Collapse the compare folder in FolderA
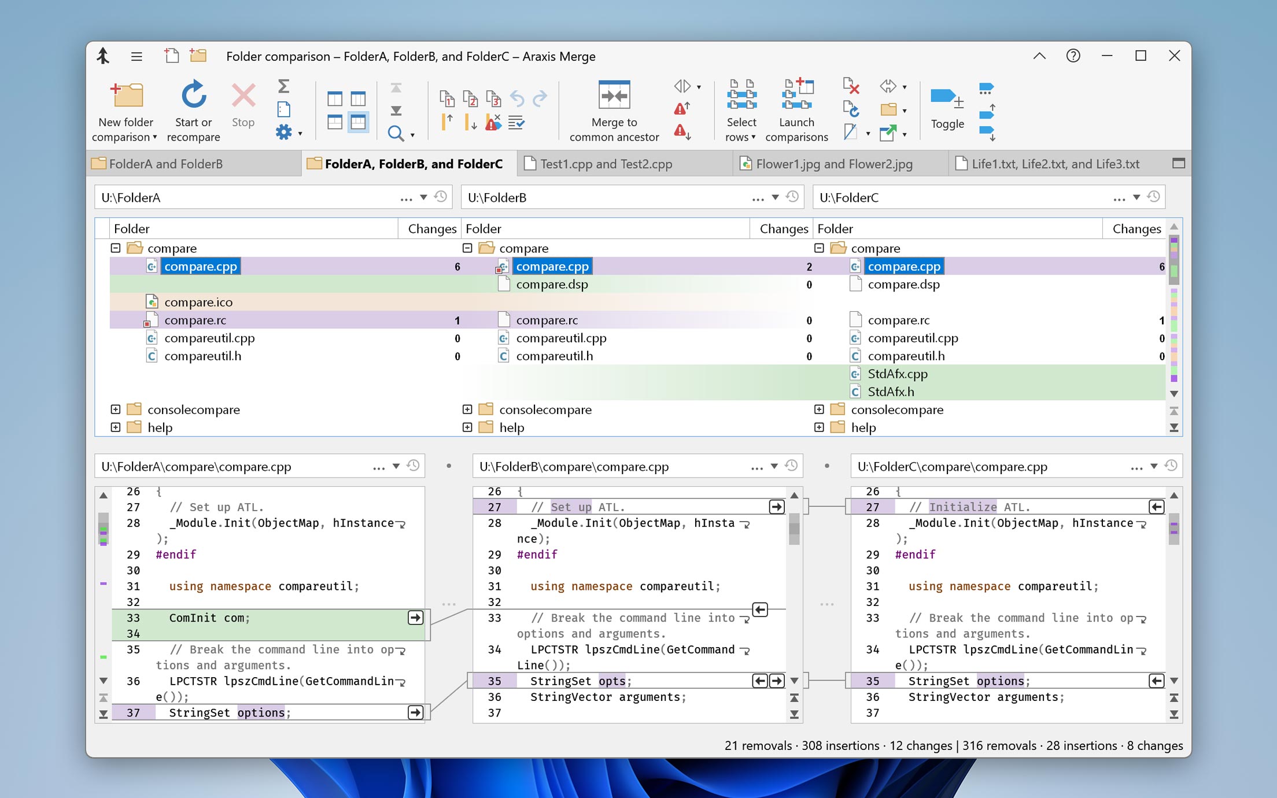The height and width of the screenshot is (798, 1277). tap(116, 248)
